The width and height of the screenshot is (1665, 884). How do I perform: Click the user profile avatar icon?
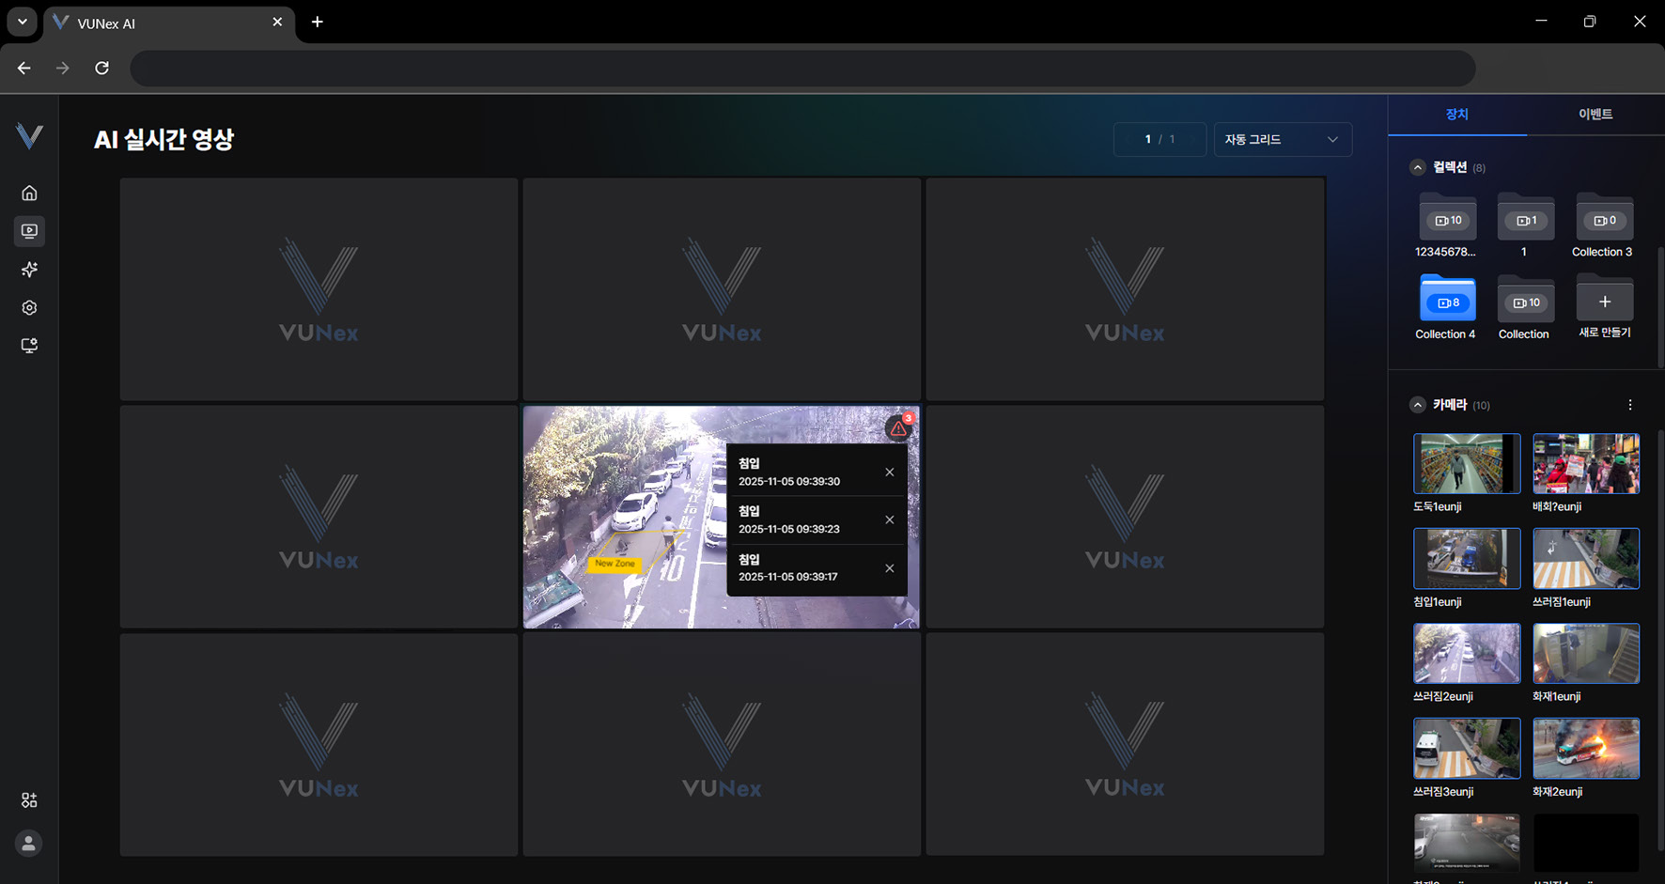pyautogui.click(x=29, y=844)
